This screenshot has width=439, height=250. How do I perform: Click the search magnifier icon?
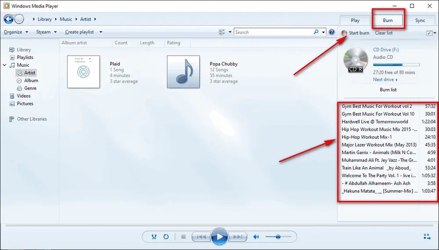316,32
